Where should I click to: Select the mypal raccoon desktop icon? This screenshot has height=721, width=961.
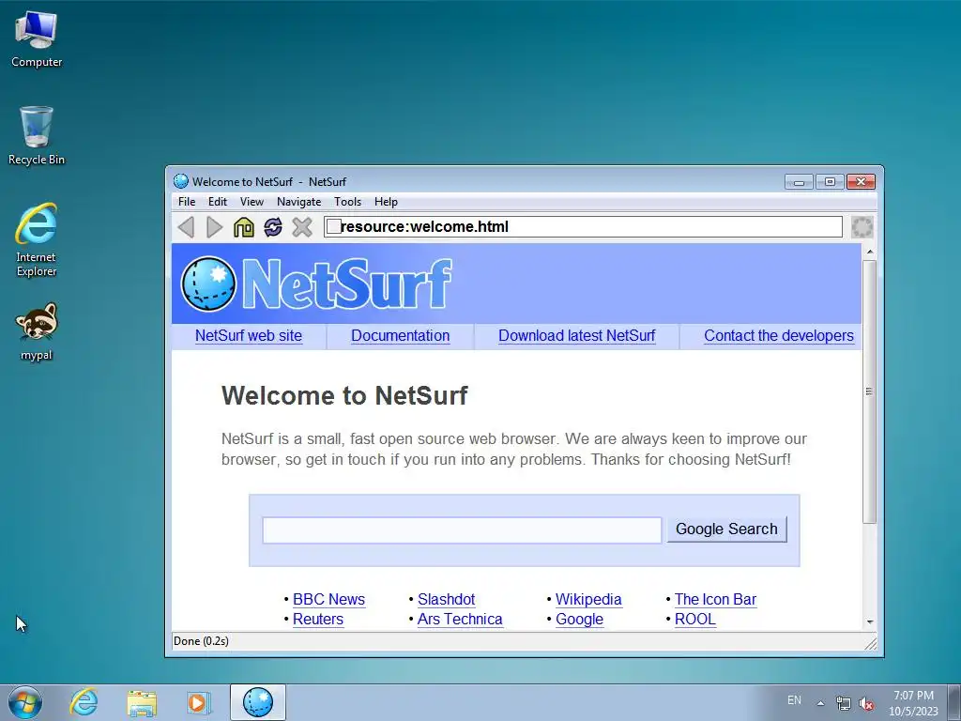point(37,331)
